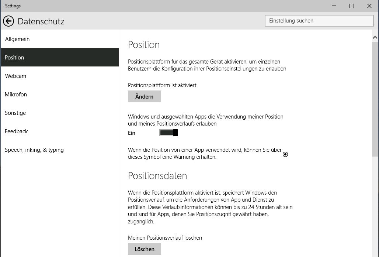Viewport: 379px width, 257px height.
Task: Go to Mikrofon settings
Action: [x=16, y=95]
